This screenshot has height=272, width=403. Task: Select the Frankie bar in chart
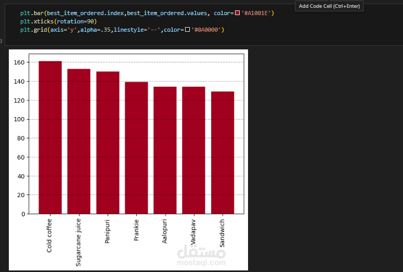pos(136,148)
